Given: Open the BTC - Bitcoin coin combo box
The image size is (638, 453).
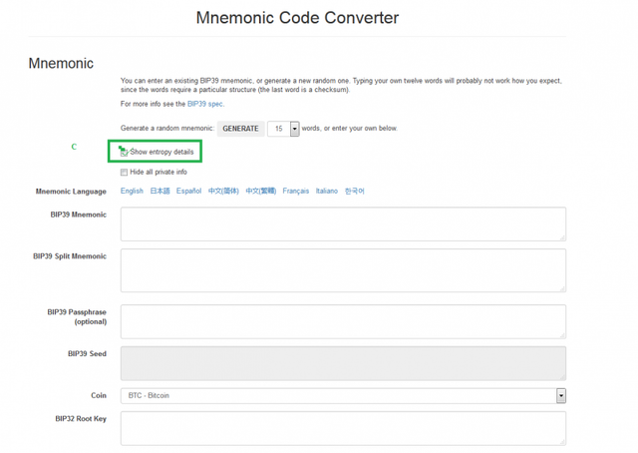Looking at the screenshot, I should point(343,395).
